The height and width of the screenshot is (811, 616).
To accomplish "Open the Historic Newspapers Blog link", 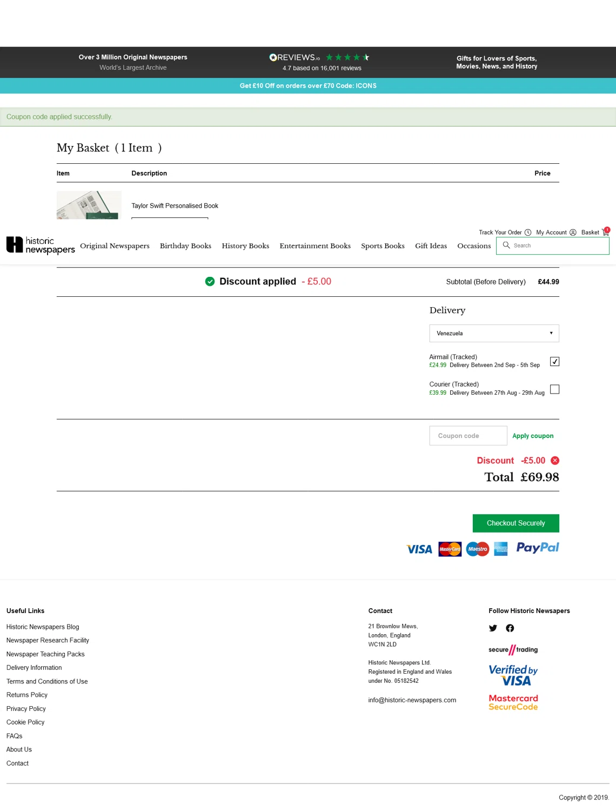I will (x=43, y=627).
